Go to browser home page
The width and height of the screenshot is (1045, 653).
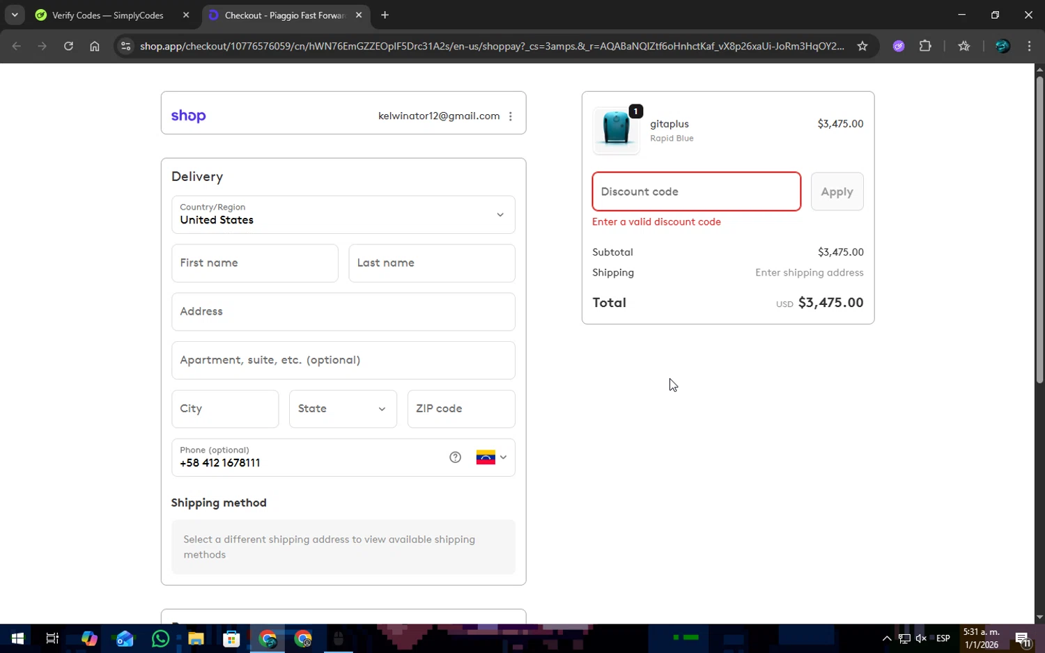[x=95, y=46]
